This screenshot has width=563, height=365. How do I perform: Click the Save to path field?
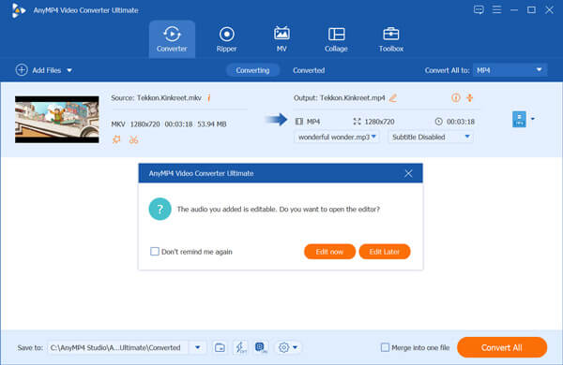click(118, 347)
